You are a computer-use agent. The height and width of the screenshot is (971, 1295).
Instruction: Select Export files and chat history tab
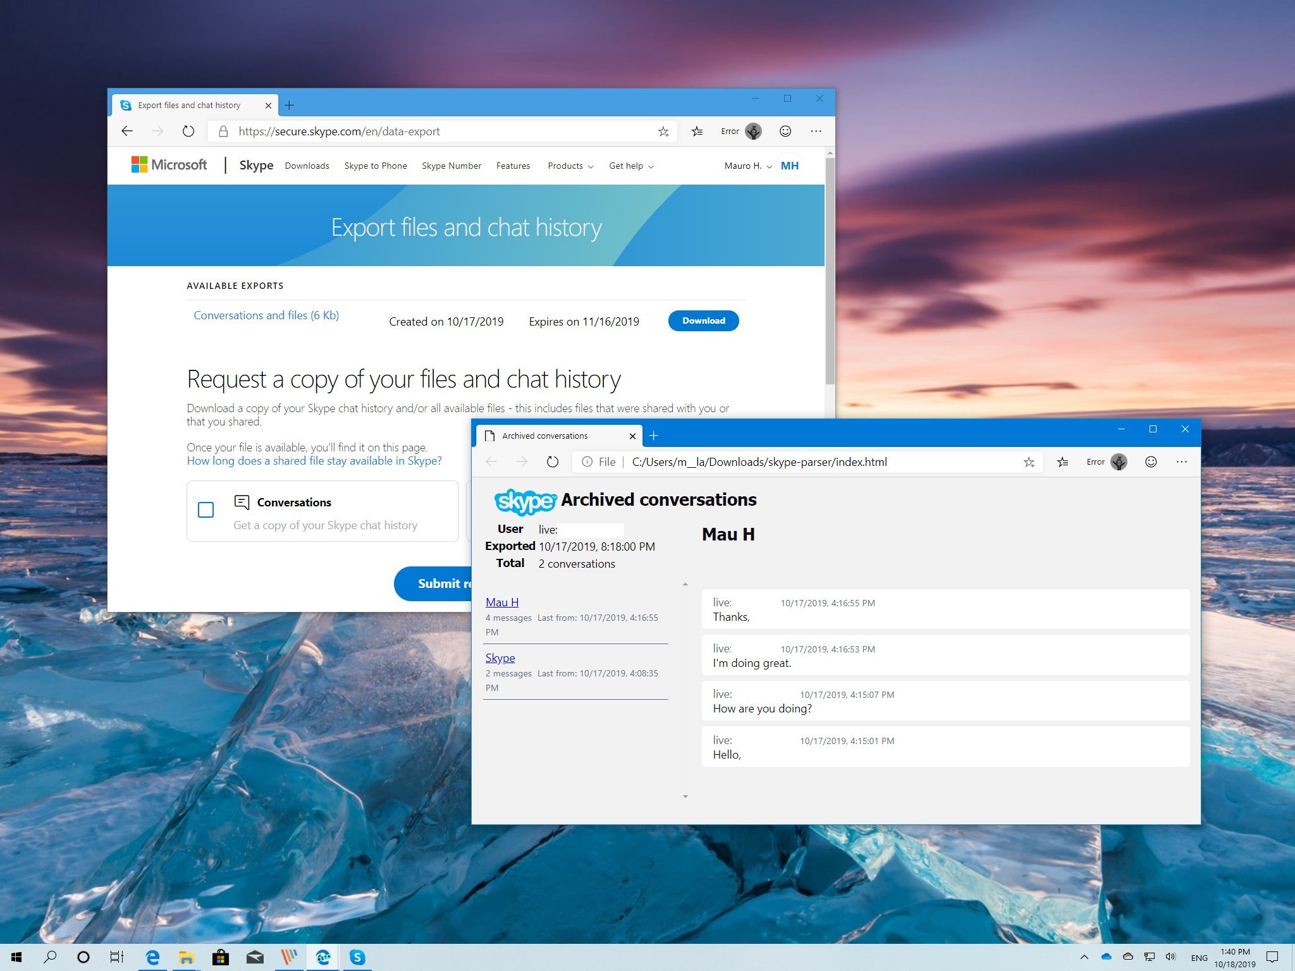point(187,105)
